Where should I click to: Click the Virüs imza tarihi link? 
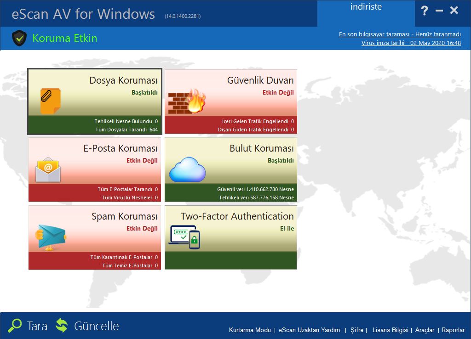[411, 43]
